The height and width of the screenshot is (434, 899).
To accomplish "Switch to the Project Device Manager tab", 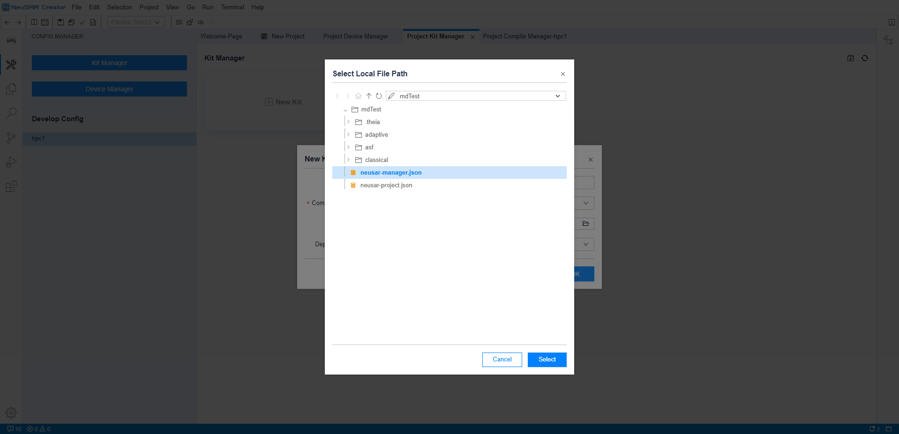I will [355, 37].
